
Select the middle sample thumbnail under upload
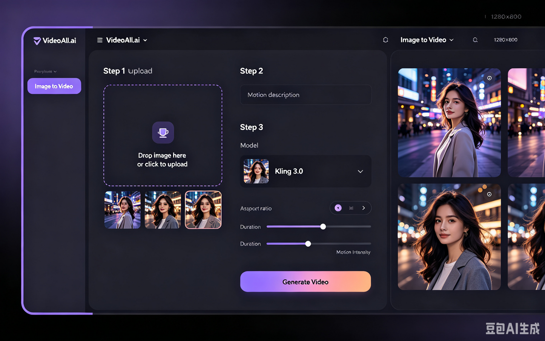(163, 210)
